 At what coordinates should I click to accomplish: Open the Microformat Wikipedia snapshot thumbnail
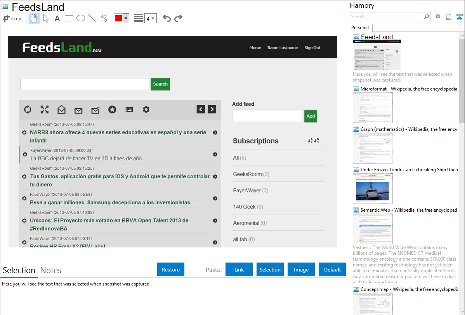[x=373, y=108]
